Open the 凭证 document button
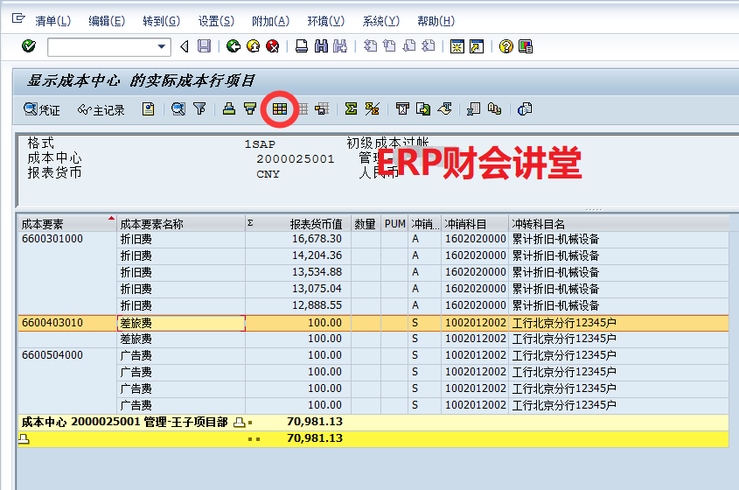The image size is (739, 490). [42, 109]
